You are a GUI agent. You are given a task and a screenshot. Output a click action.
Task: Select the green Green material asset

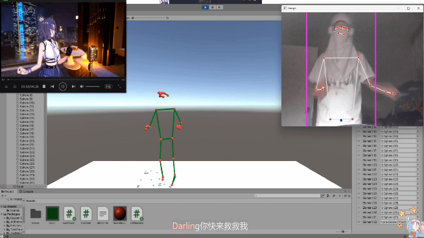pyautogui.click(x=53, y=213)
